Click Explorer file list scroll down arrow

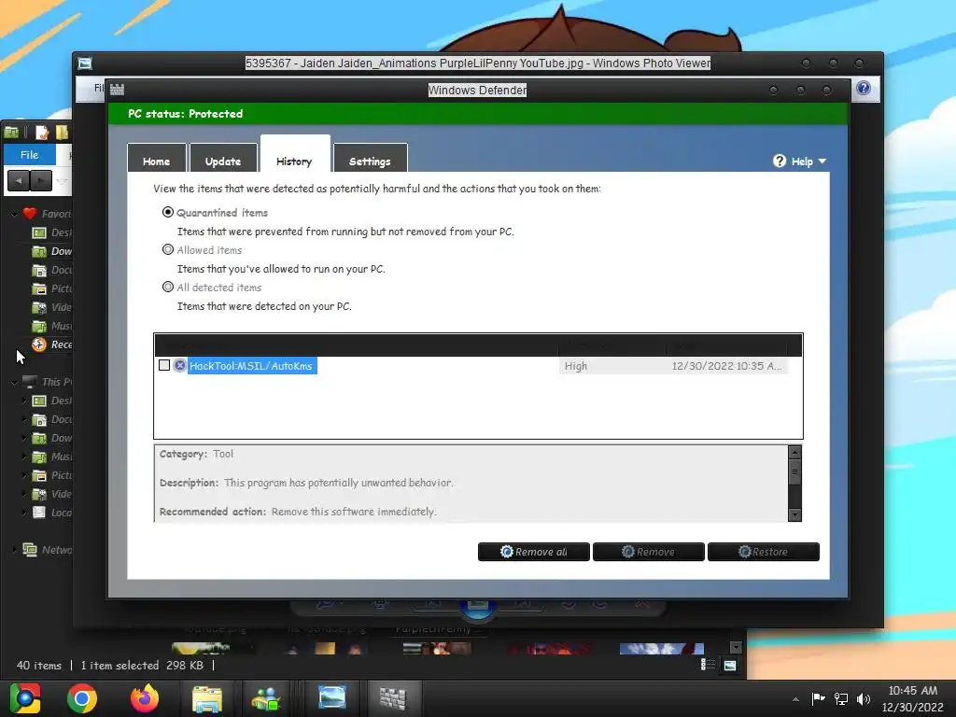(x=736, y=647)
